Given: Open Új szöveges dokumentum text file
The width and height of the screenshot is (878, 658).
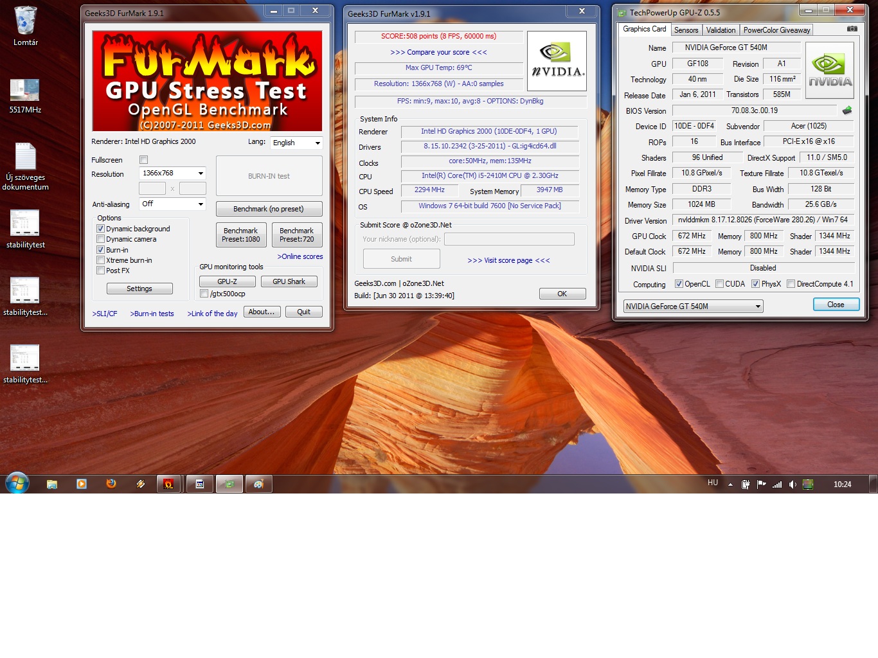Looking at the screenshot, I should pyautogui.click(x=25, y=166).
